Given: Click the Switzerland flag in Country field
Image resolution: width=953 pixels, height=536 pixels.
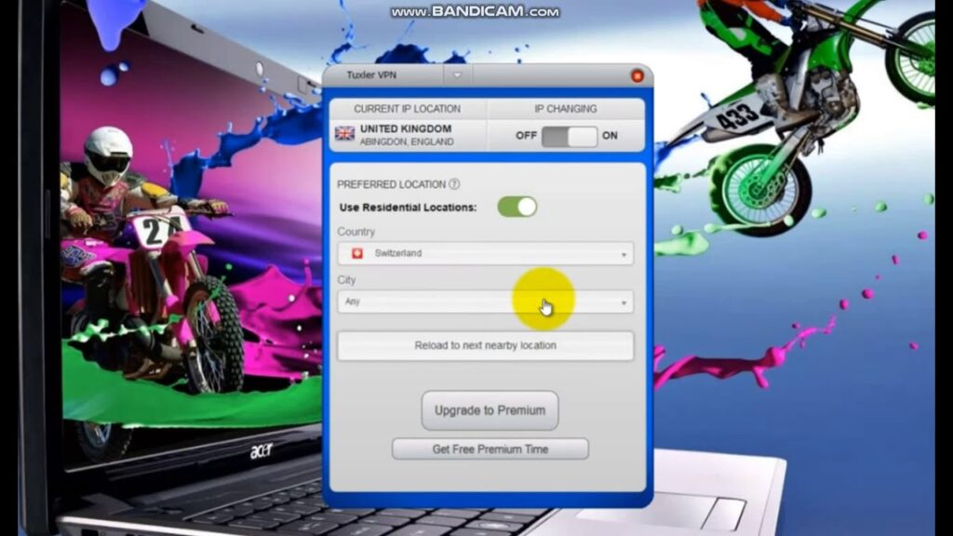Looking at the screenshot, I should [357, 253].
